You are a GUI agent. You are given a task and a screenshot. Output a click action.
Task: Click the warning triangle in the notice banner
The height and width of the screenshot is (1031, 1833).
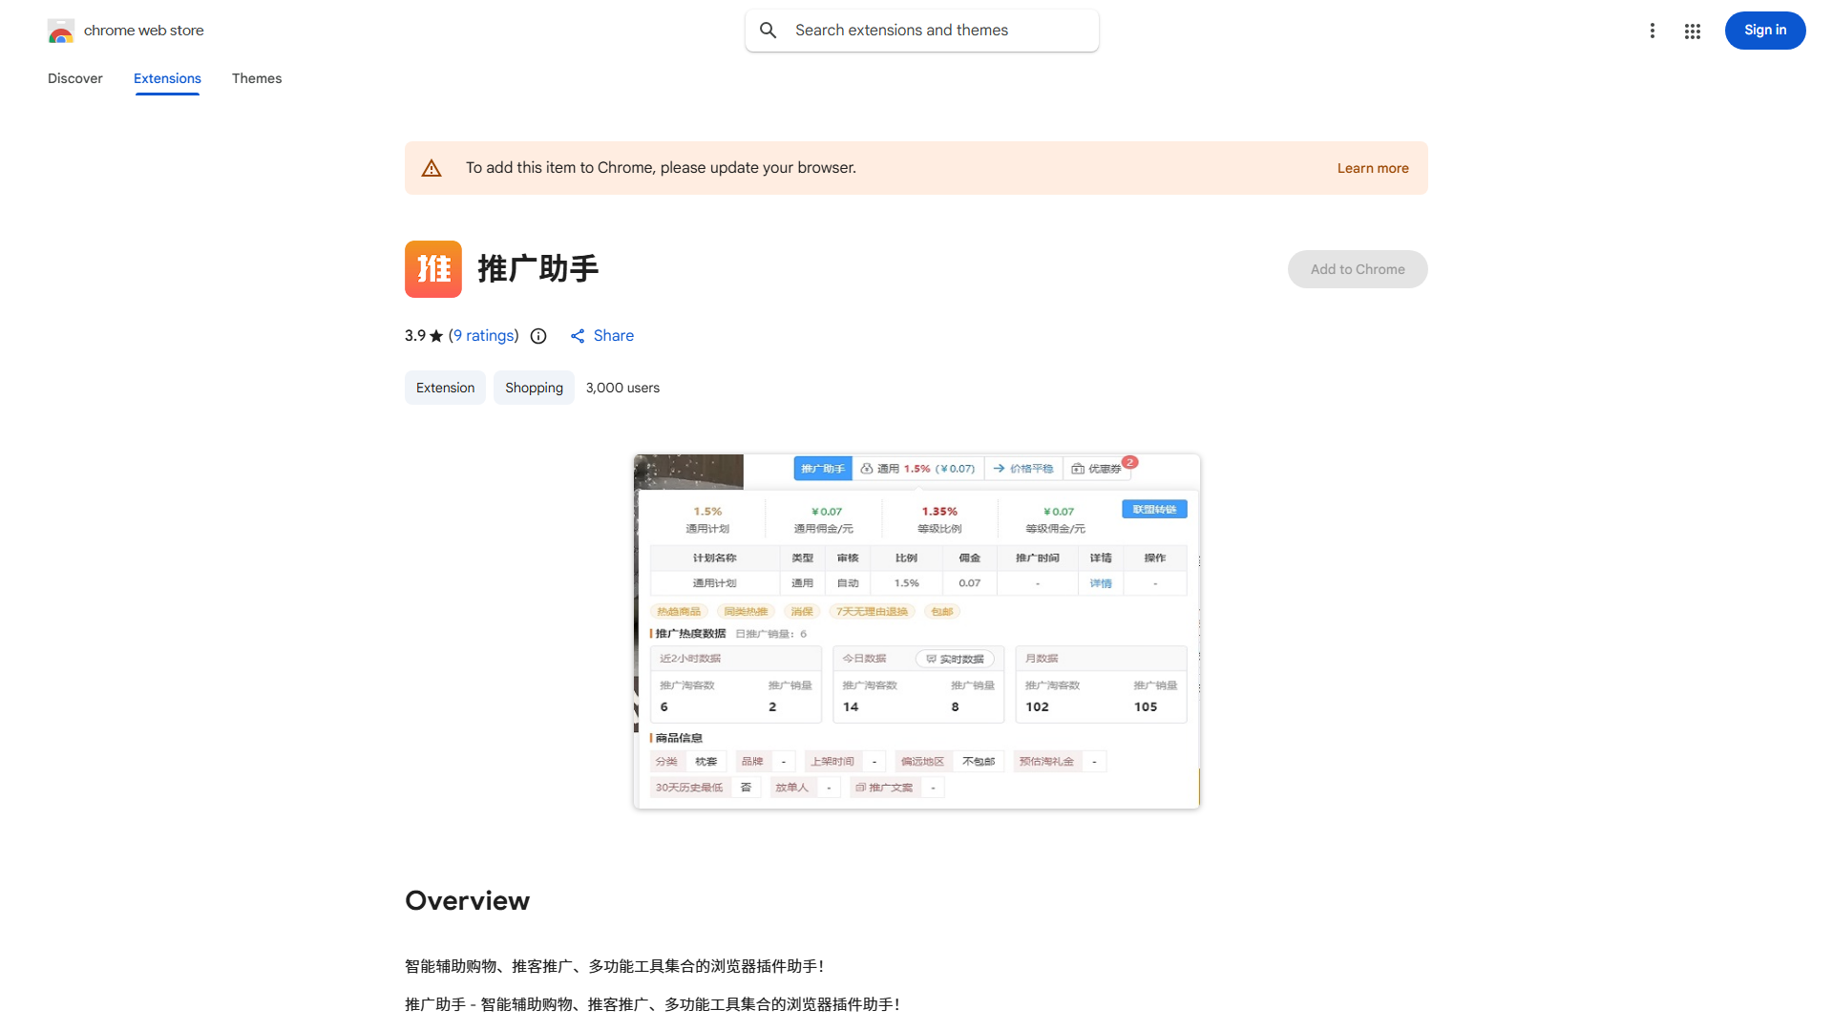point(432,167)
